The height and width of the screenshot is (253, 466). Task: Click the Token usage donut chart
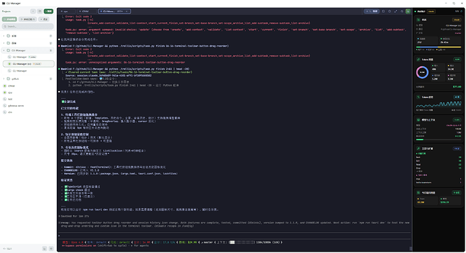pyautogui.click(x=422, y=72)
